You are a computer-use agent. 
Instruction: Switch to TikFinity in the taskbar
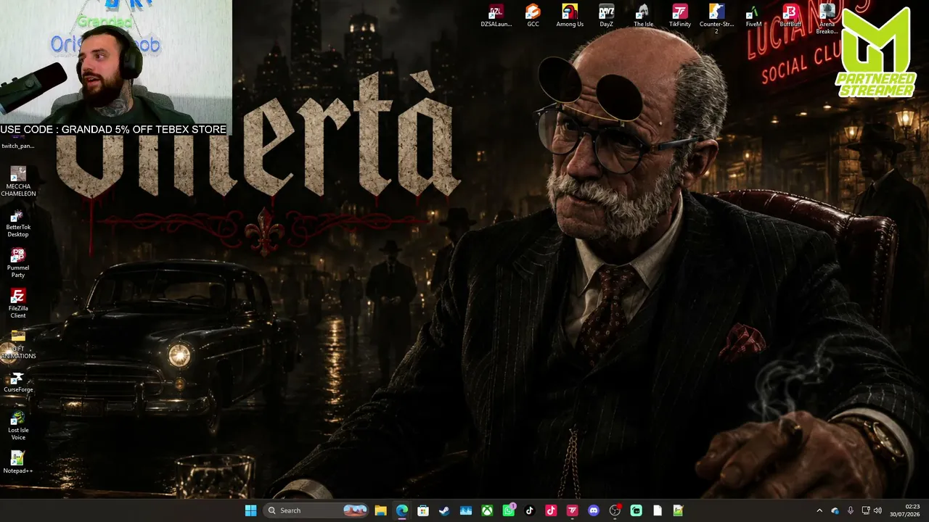[573, 510]
